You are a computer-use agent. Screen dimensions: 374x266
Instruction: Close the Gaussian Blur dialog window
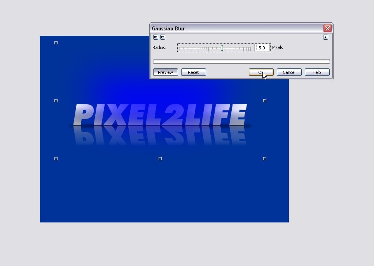tap(327, 28)
